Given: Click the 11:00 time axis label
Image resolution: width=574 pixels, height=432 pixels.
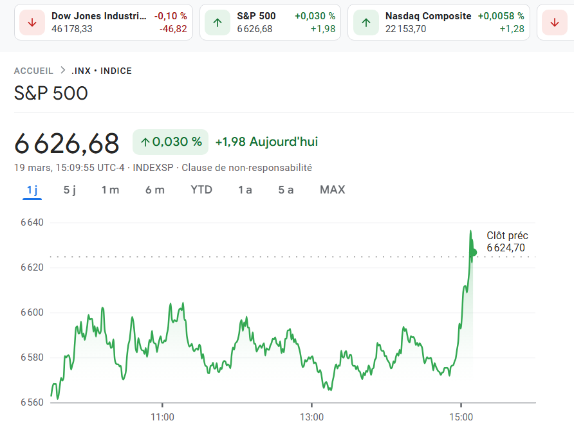Looking at the screenshot, I should pyautogui.click(x=162, y=417).
